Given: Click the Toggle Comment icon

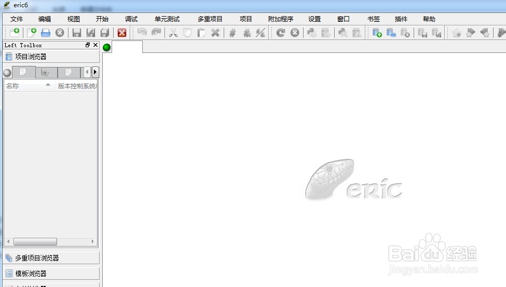Looking at the screenshot, I should [261, 33].
